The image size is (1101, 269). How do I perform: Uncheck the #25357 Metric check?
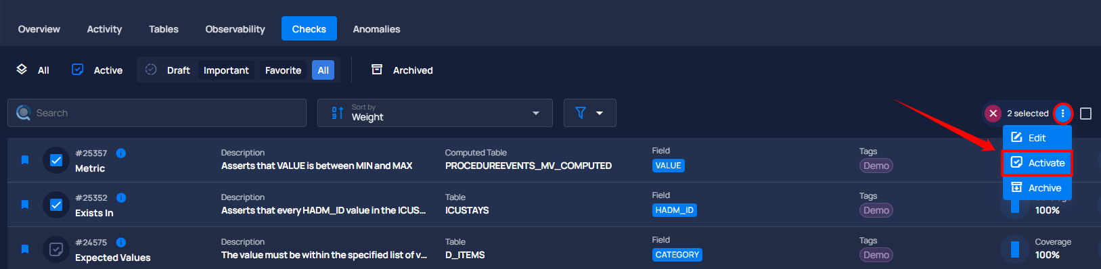click(56, 160)
